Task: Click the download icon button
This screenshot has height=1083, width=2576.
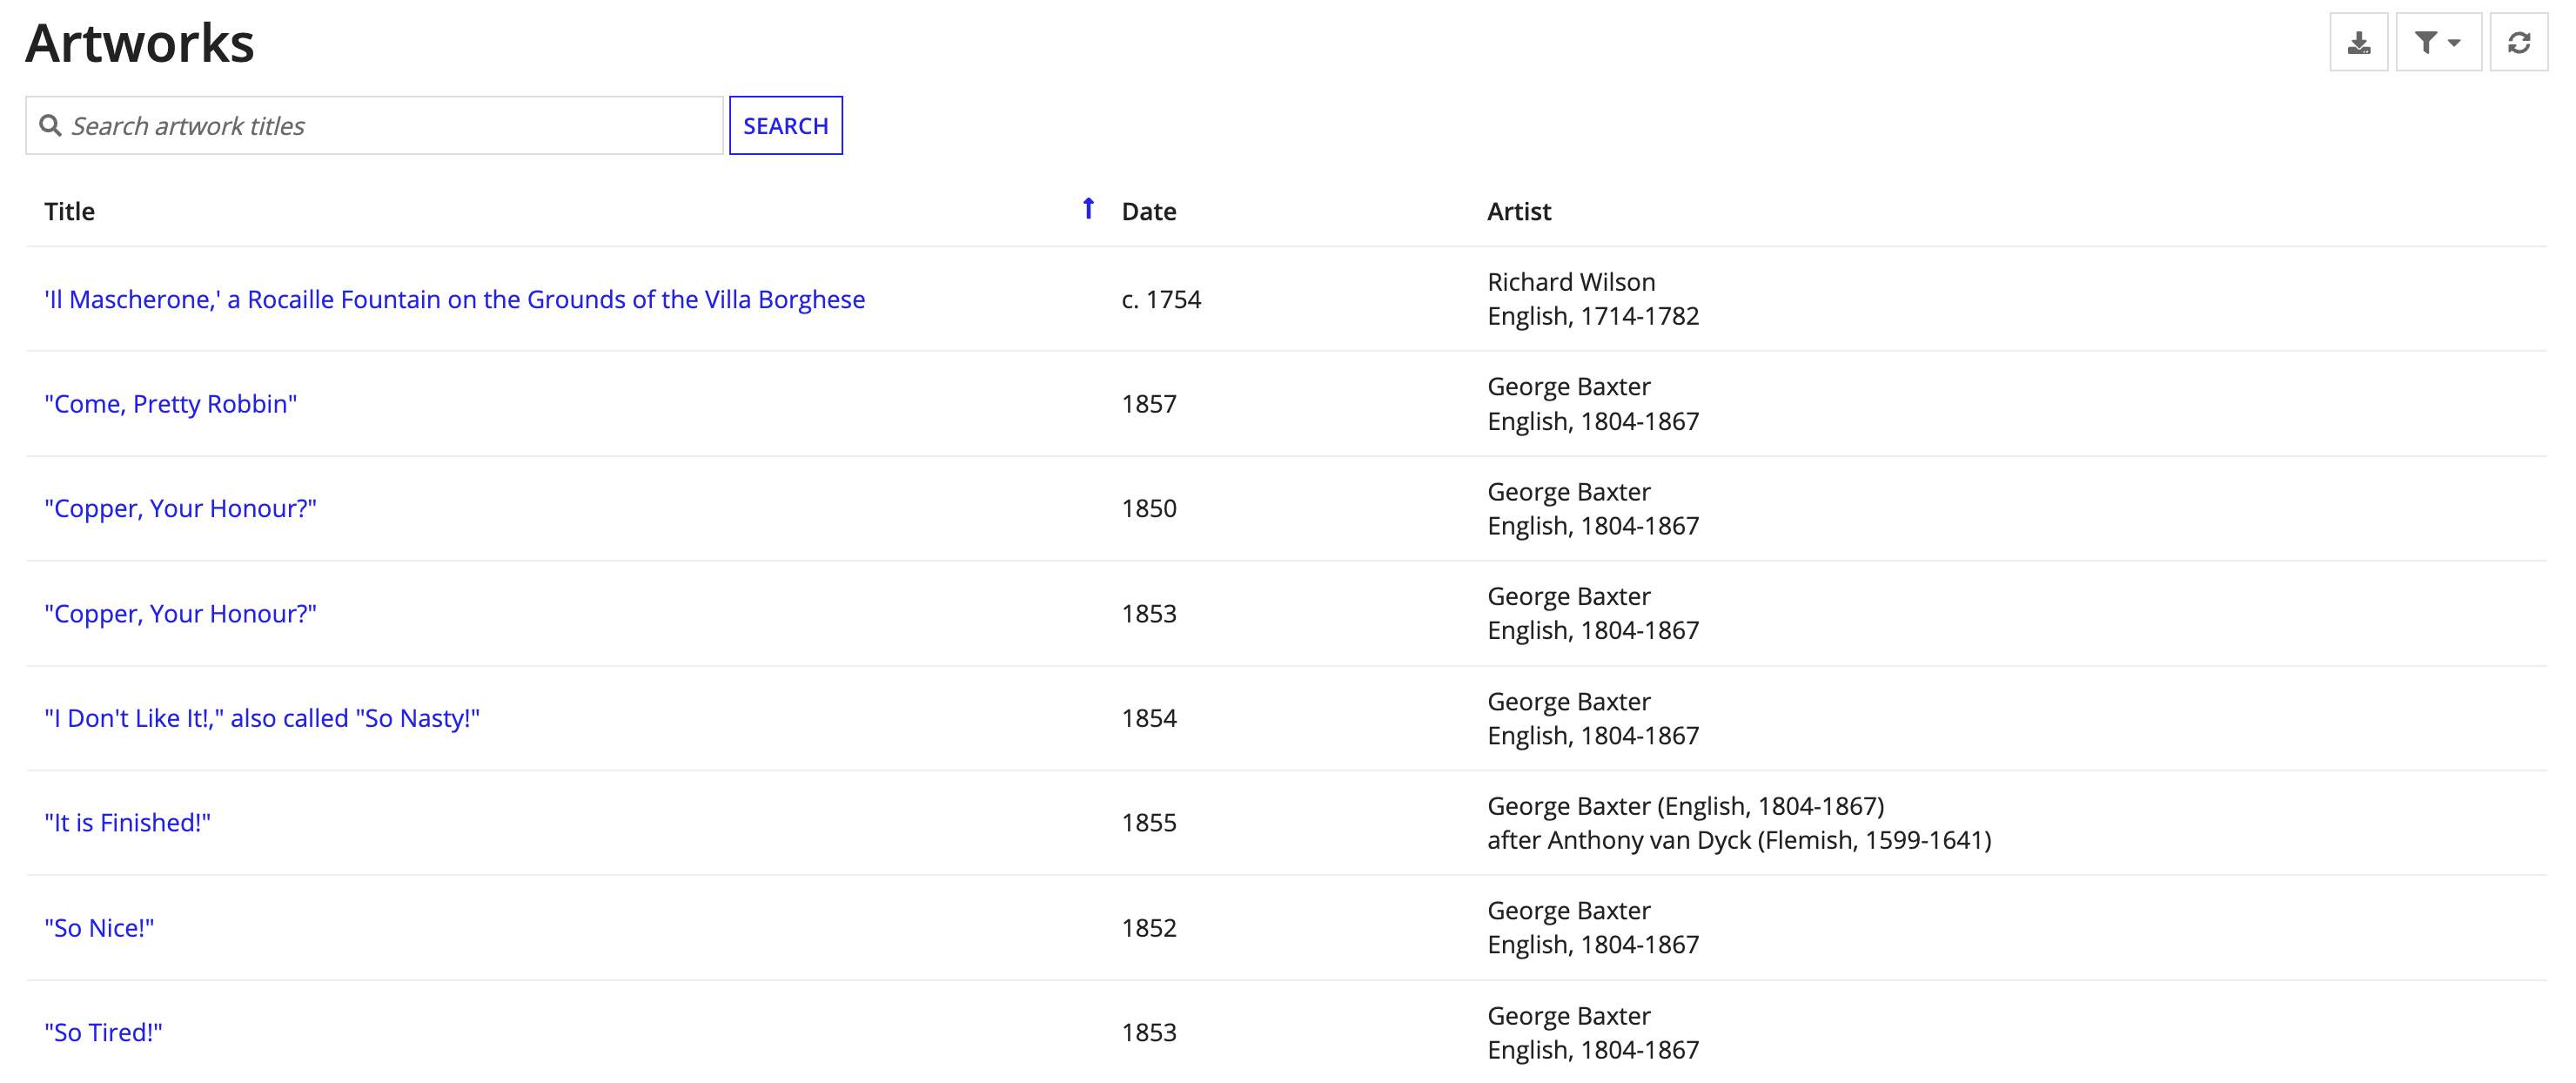Action: (x=2358, y=42)
